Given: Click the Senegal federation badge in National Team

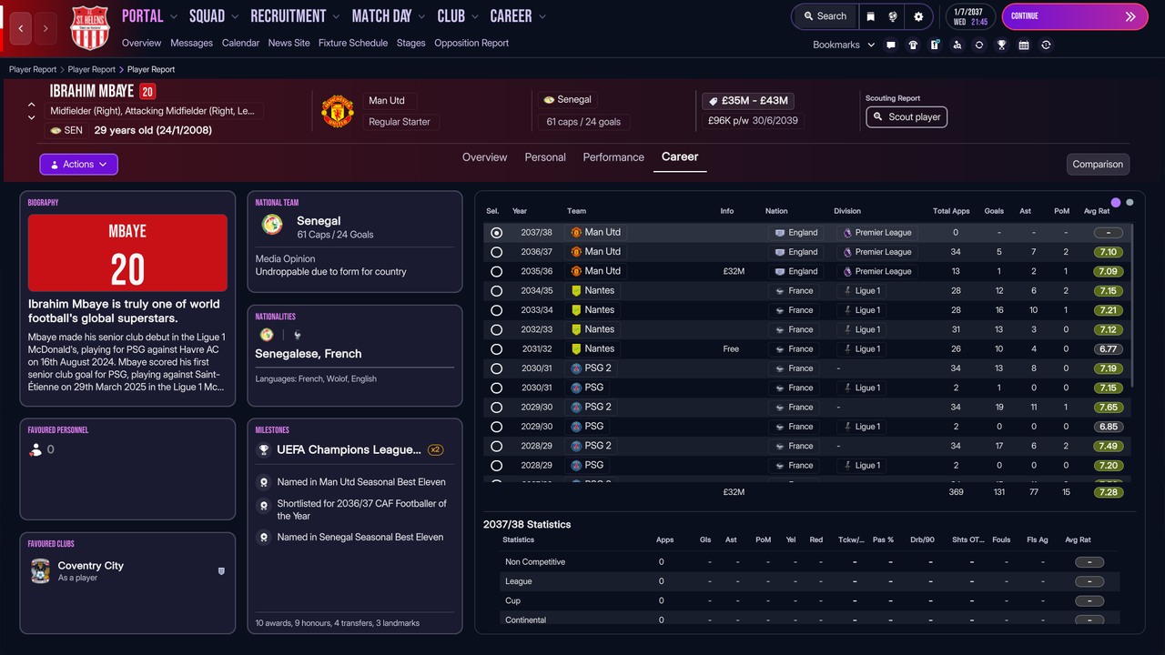Looking at the screenshot, I should [271, 225].
